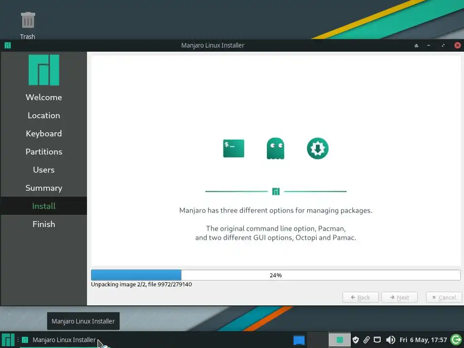Image resolution: width=464 pixels, height=348 pixels.
Task: Click the small Manjaro logo on slideshow divider
Action: [276, 192]
